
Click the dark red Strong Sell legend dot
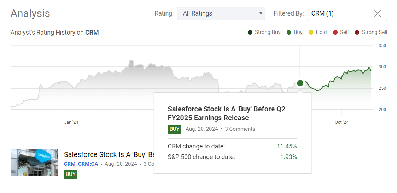(x=357, y=33)
